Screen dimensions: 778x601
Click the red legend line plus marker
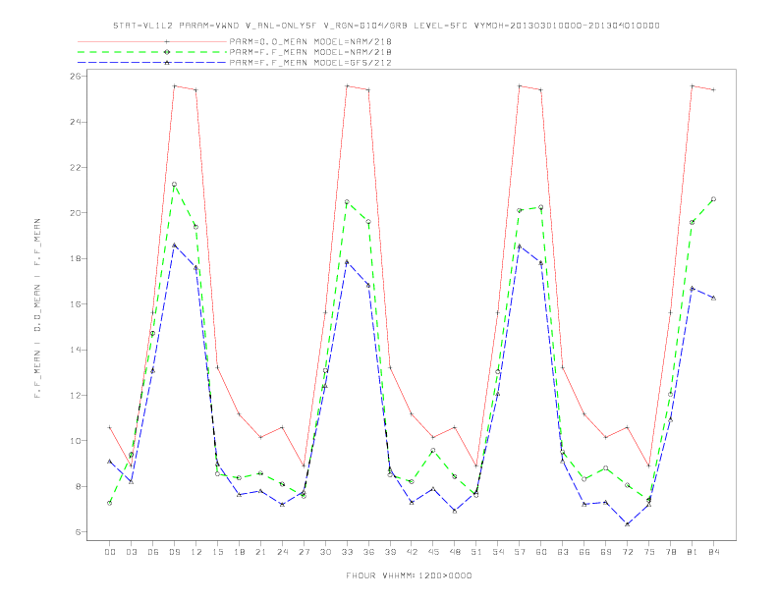pyautogui.click(x=167, y=41)
